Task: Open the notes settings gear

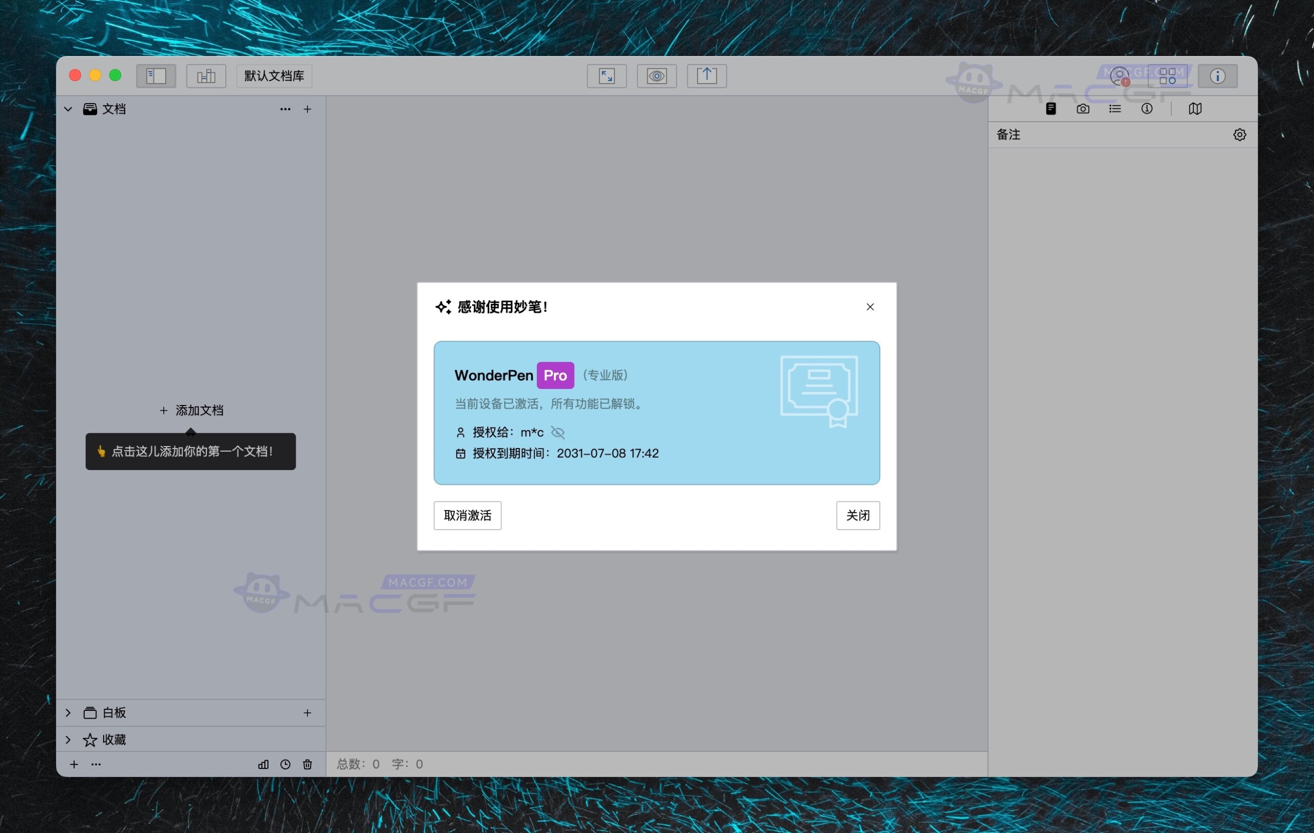Action: (1239, 134)
